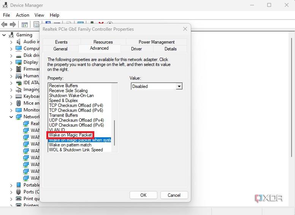Expand the Print queues category chevron
This screenshot has width=295, height=215.
(x=11, y=199)
